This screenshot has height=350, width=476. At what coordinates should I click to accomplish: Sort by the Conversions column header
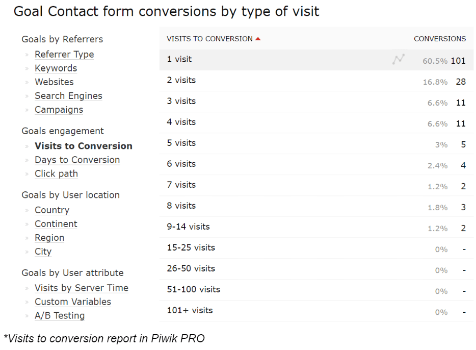440,39
